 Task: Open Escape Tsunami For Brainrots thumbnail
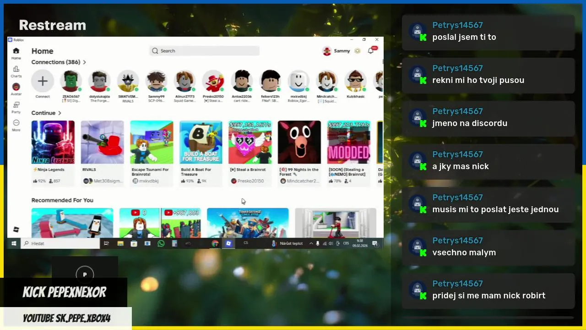click(x=152, y=142)
